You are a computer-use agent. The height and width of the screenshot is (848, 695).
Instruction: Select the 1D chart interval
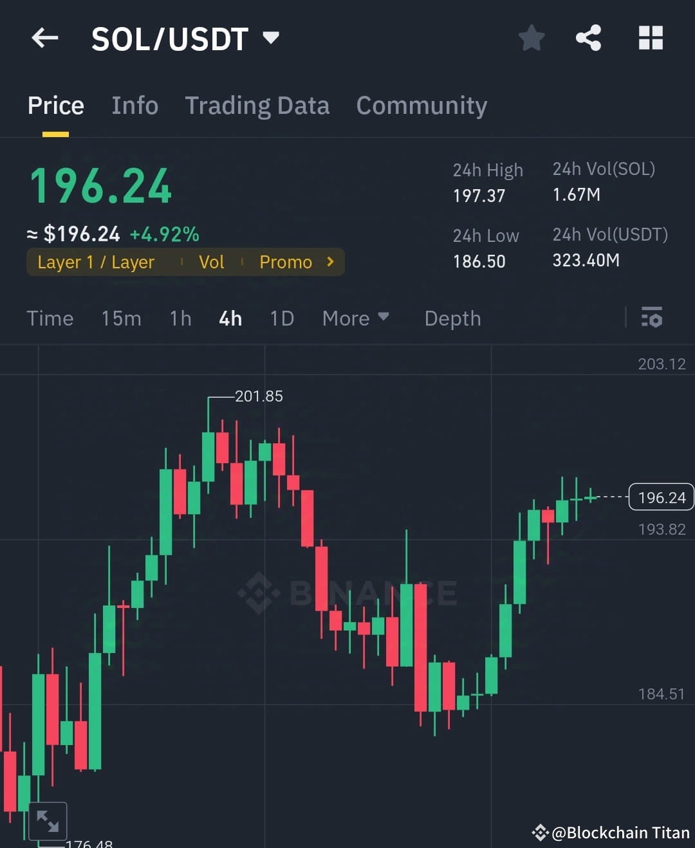(281, 318)
